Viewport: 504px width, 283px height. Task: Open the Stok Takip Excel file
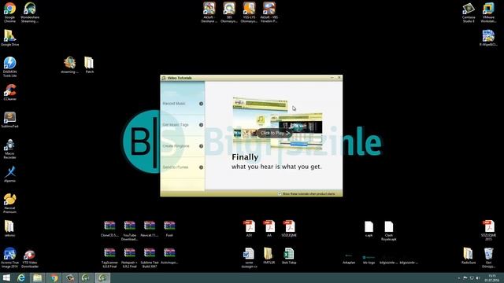tap(289, 255)
